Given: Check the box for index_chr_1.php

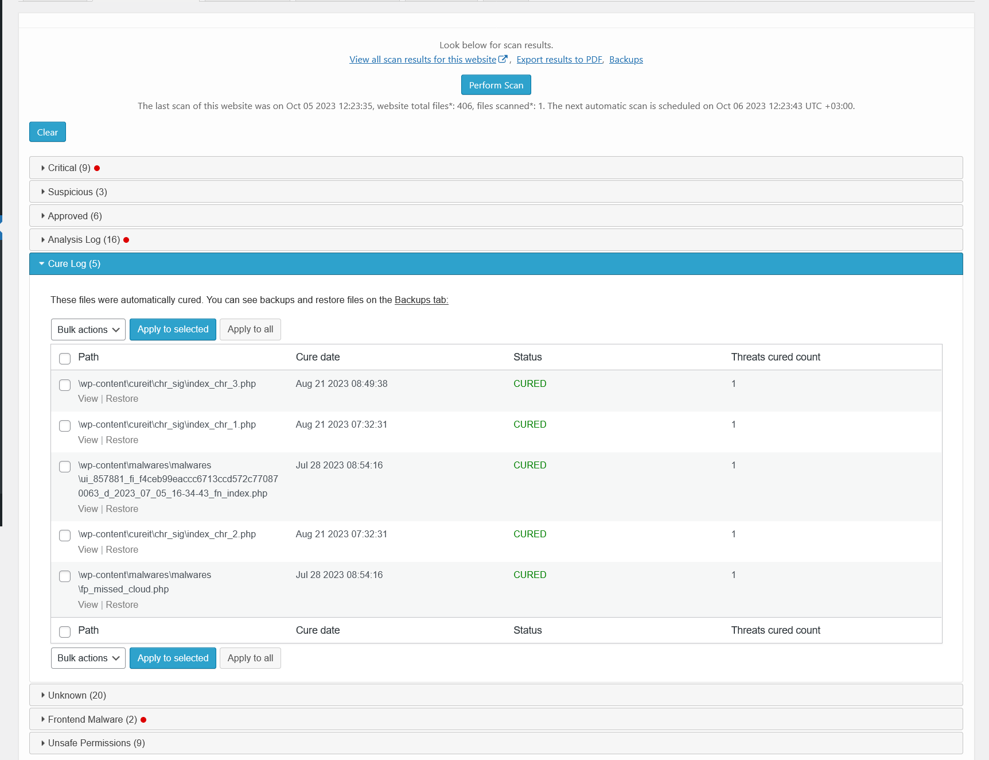Looking at the screenshot, I should 65,426.
